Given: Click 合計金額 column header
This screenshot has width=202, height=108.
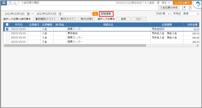Looking at the screenshot, I should (x=191, y=25).
